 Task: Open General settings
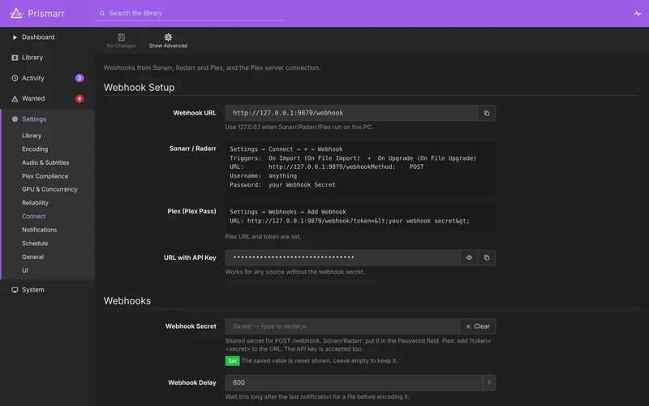click(32, 257)
